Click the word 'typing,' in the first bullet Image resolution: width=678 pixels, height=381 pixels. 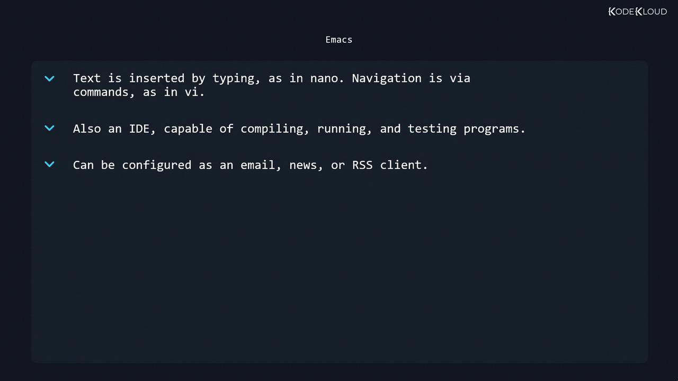[x=237, y=78]
